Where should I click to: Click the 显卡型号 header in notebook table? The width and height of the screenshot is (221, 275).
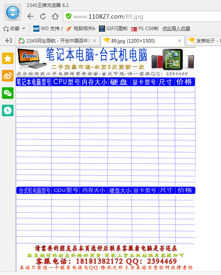(144, 82)
